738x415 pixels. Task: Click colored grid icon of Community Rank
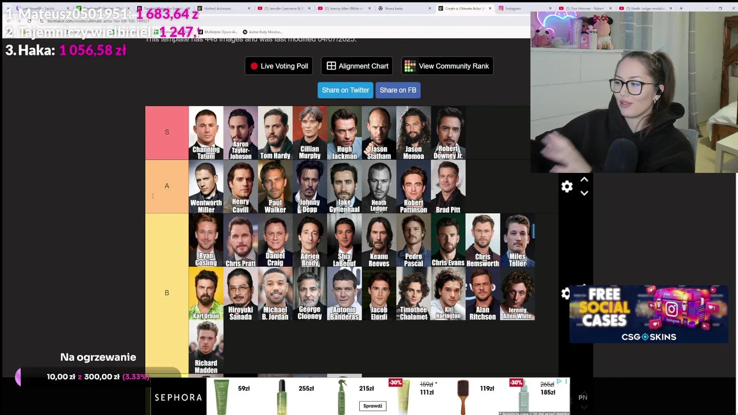(409, 66)
